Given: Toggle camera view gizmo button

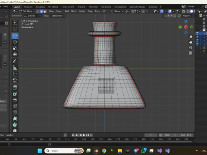Looking at the screenshot, I should coord(191,48).
